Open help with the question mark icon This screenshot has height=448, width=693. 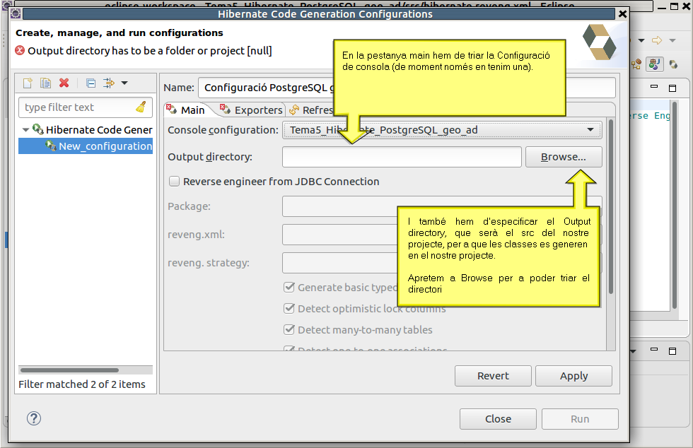pyautogui.click(x=34, y=418)
